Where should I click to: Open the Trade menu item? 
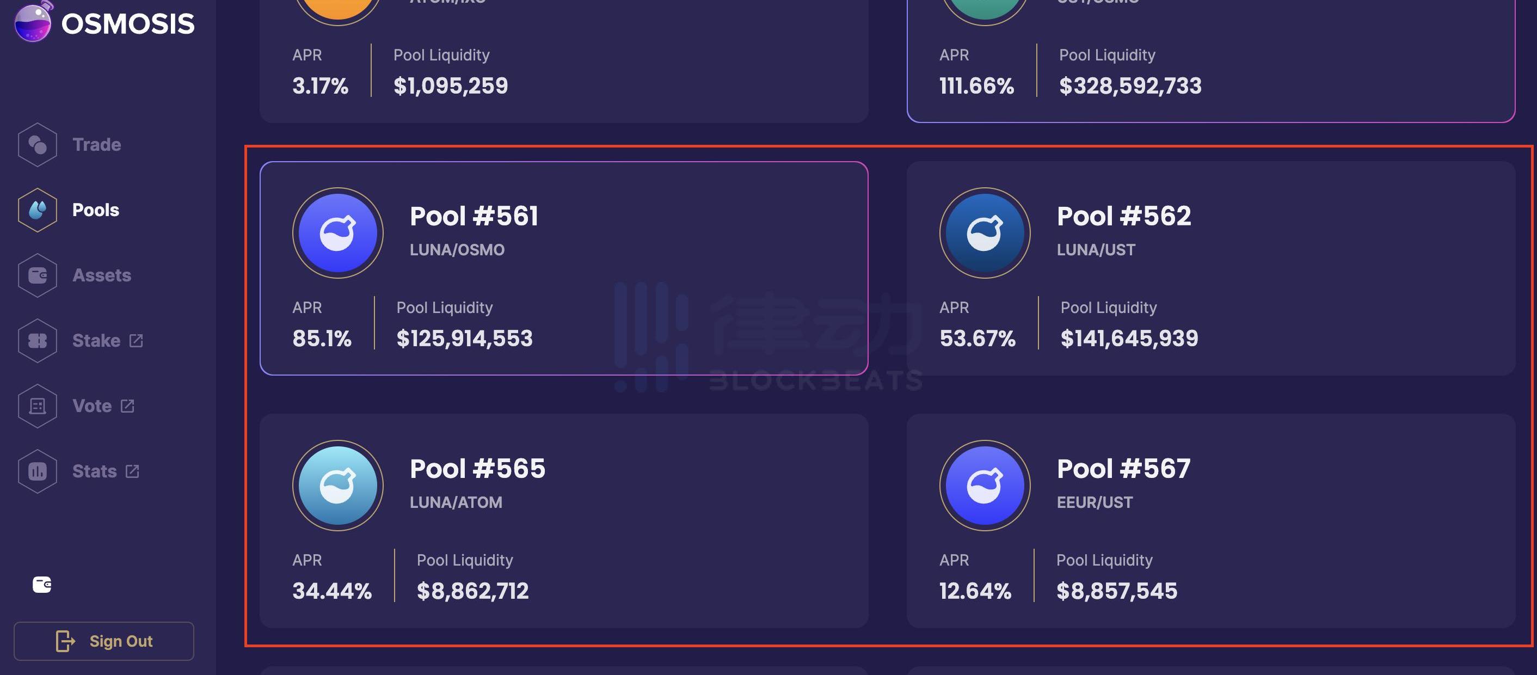[97, 144]
